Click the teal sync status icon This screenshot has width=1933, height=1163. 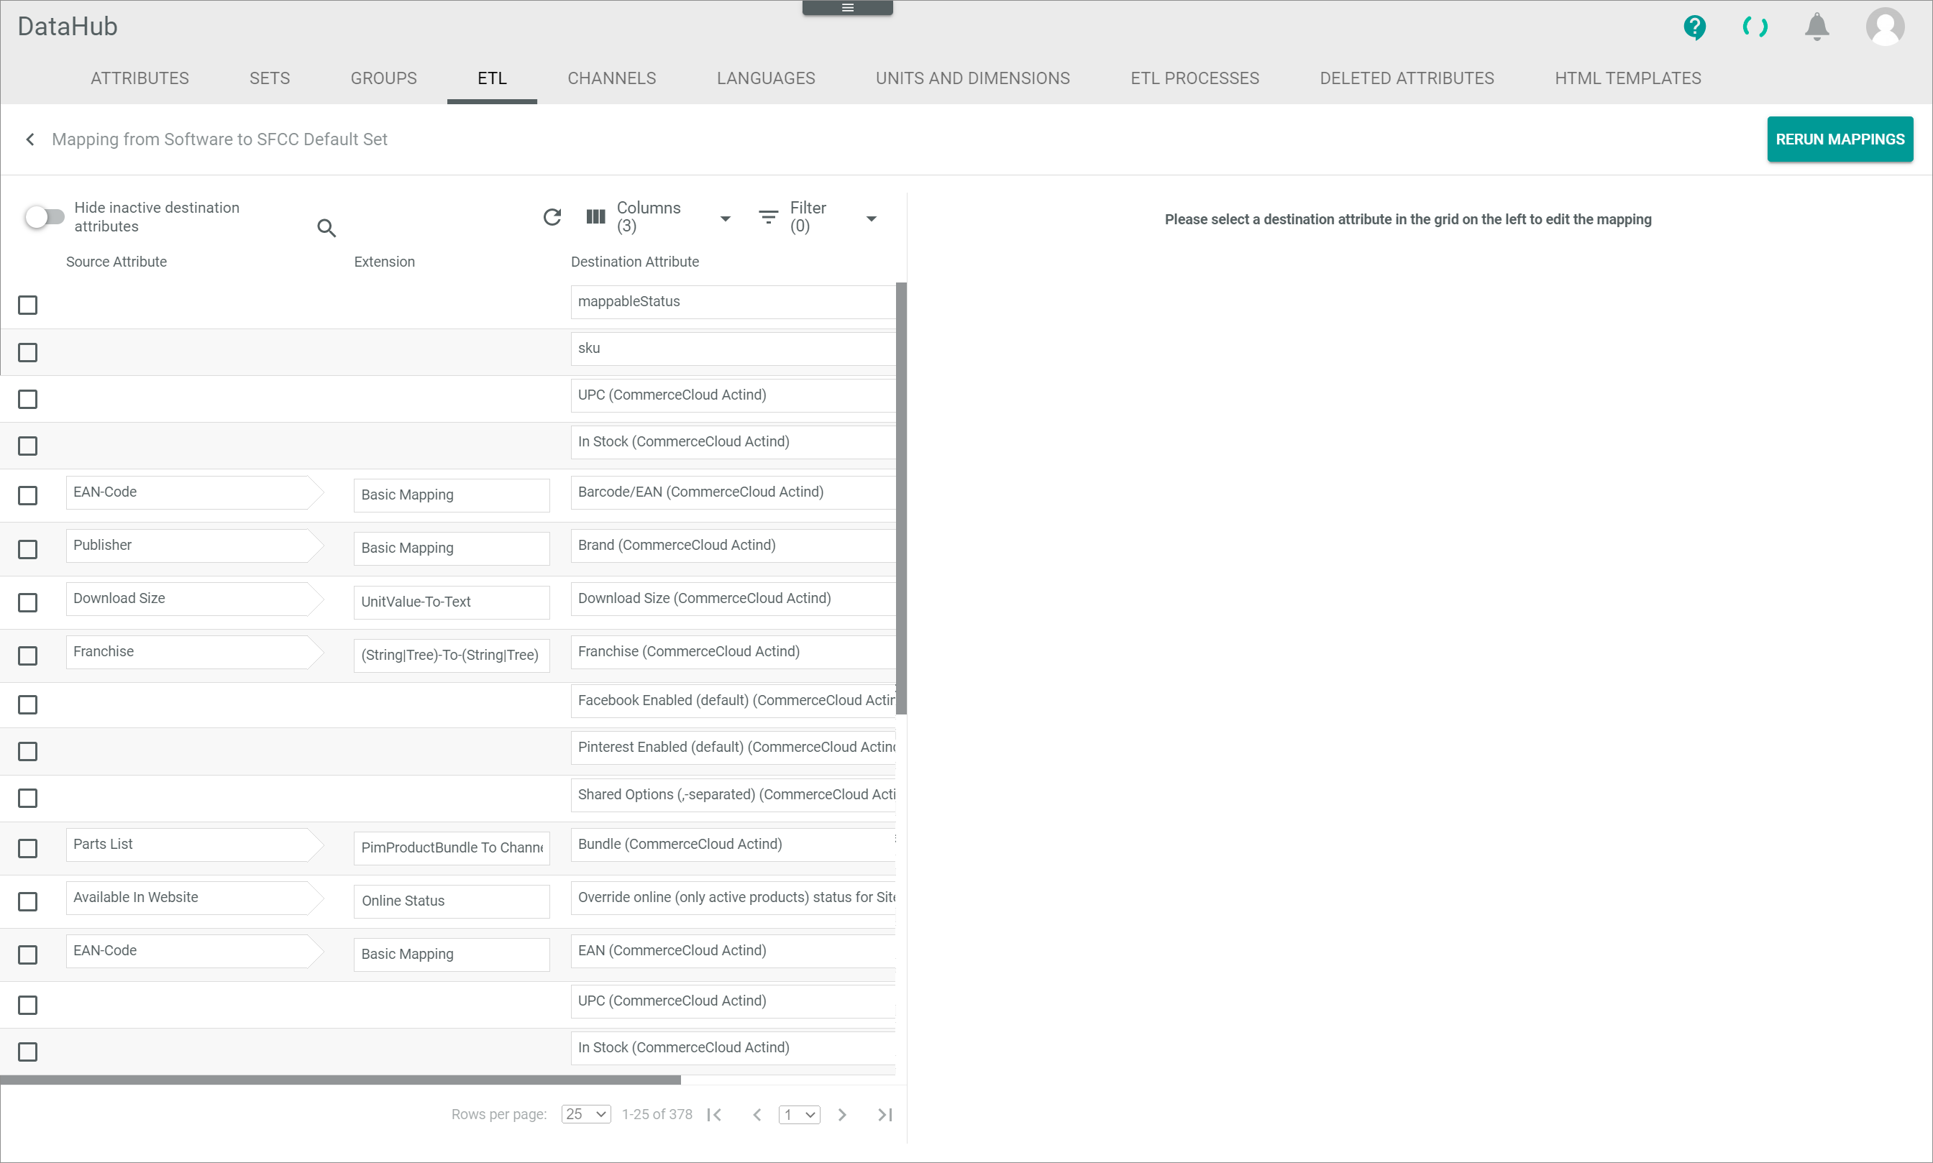point(1754,27)
